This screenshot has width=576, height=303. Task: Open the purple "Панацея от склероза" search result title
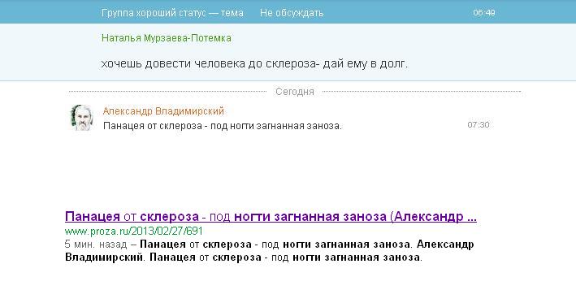click(271, 217)
